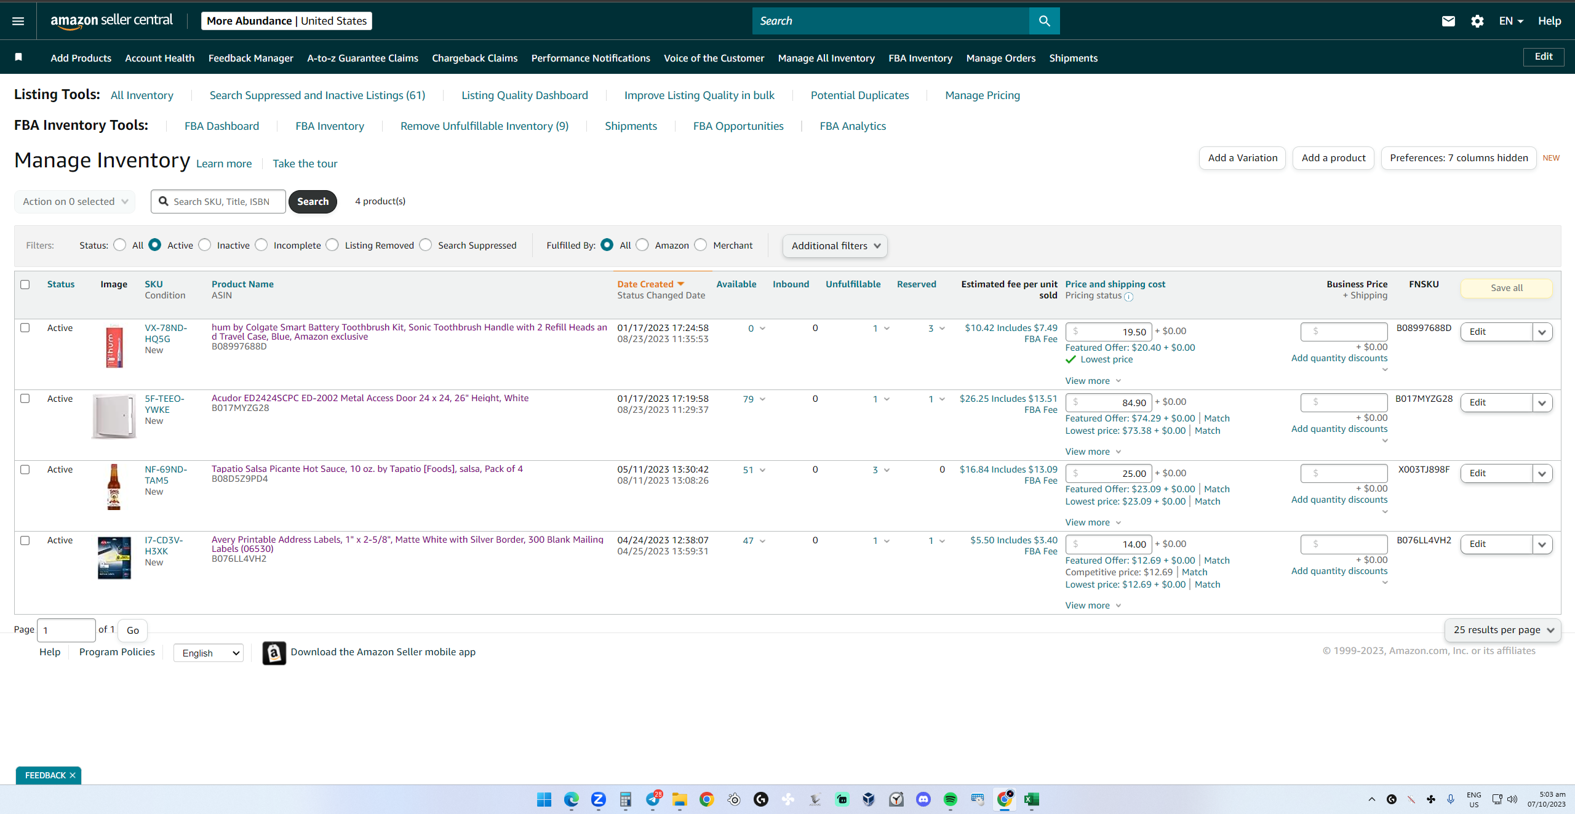Click Add a product button

click(1333, 158)
